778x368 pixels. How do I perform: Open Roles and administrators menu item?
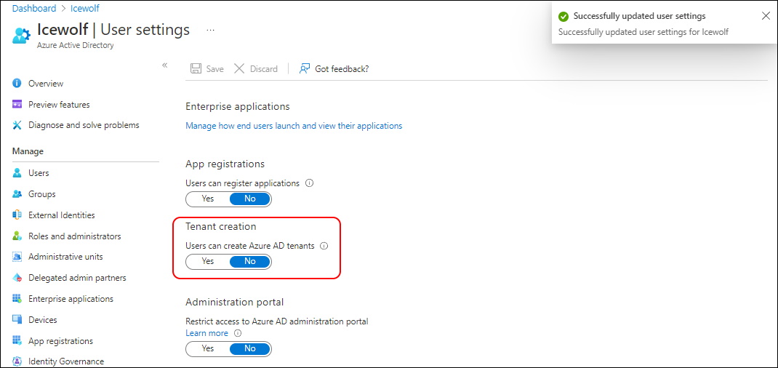click(74, 236)
